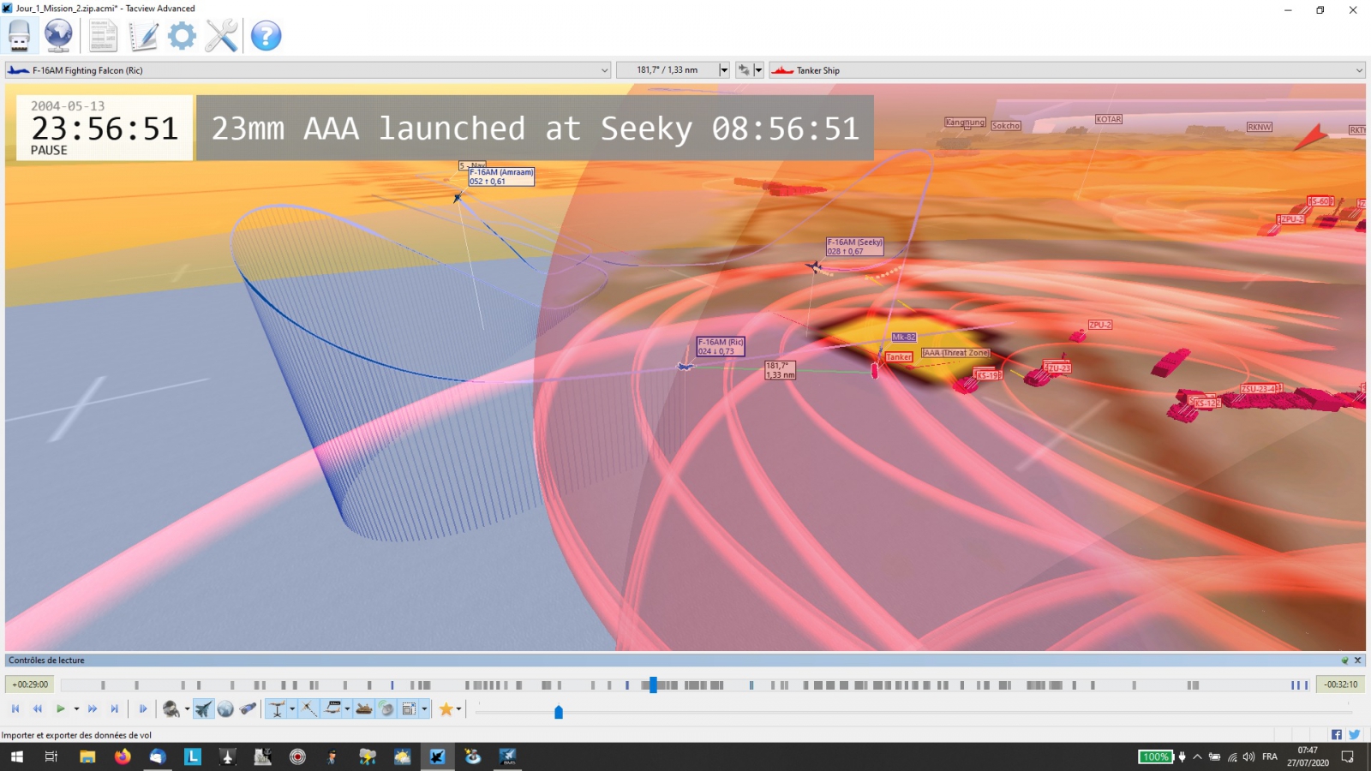The height and width of the screenshot is (771, 1371).
Task: Click the blue timeline position marker
Action: point(653,684)
